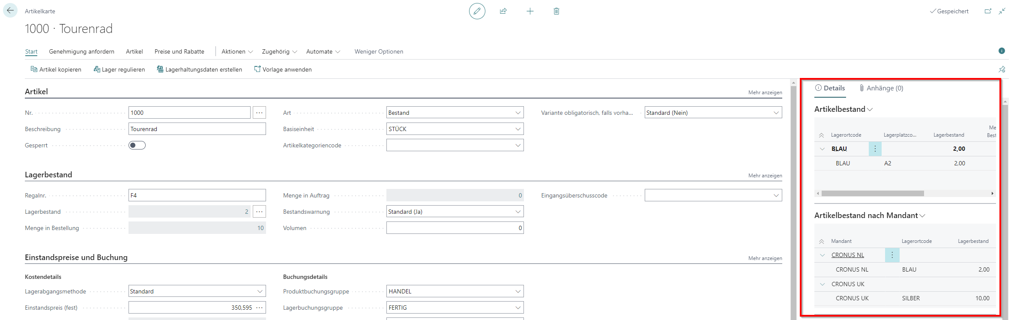Open the Bestandswarnung dropdown
This screenshot has height=320, width=1011.
(518, 212)
